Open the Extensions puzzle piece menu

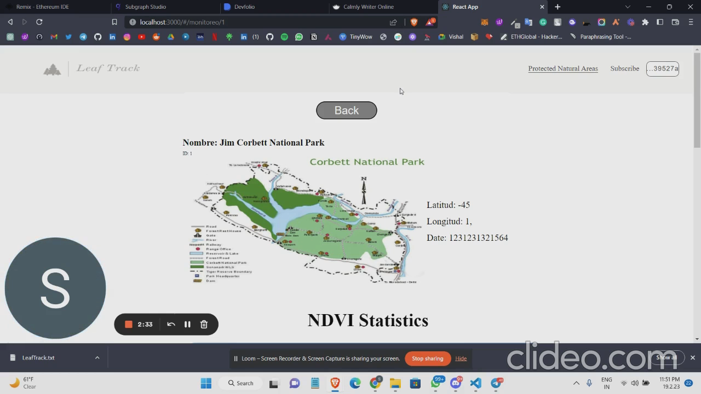click(x=645, y=22)
